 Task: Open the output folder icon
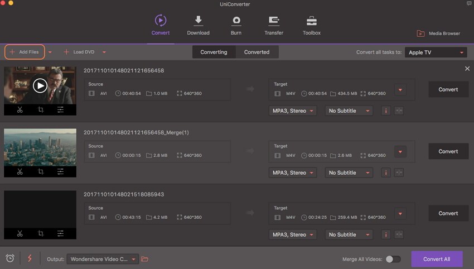tap(145, 259)
